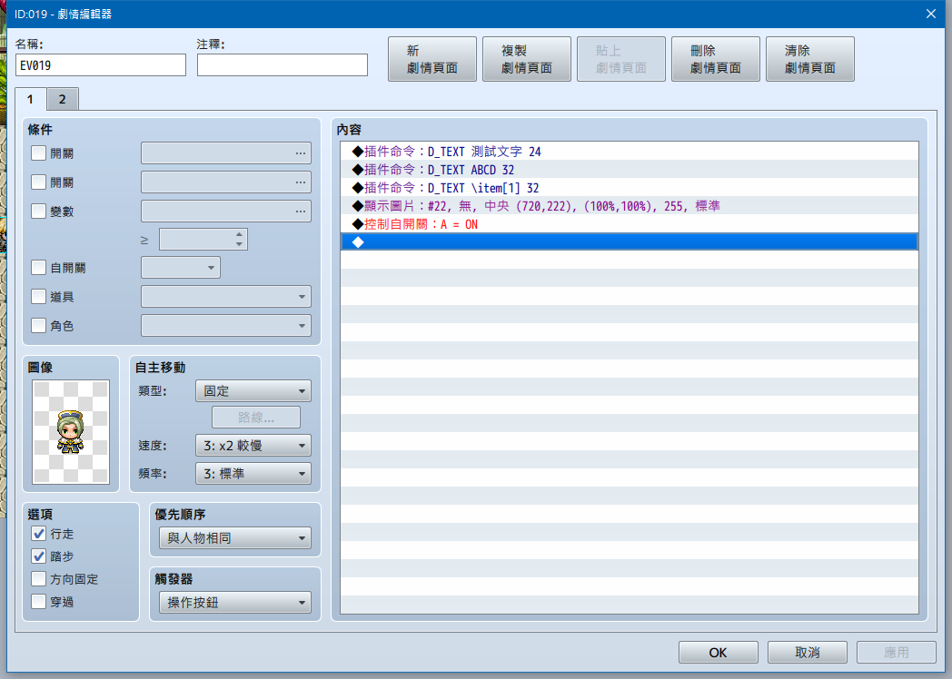The width and height of the screenshot is (952, 679).
Task: Select the D_TEXT ABCD 32 command row
Action: 629,170
